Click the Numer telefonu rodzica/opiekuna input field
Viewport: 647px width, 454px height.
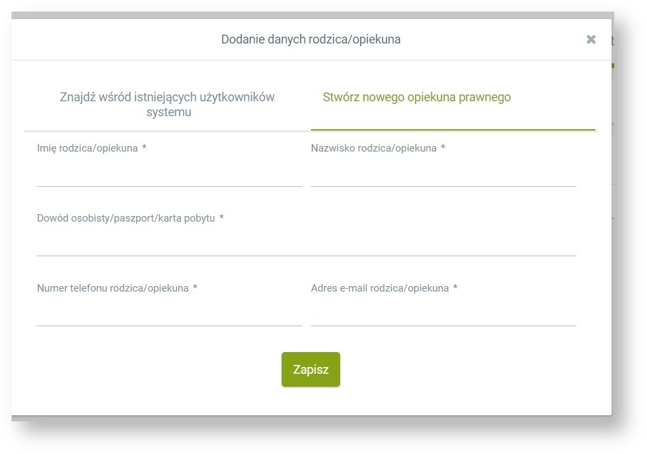tap(169, 315)
